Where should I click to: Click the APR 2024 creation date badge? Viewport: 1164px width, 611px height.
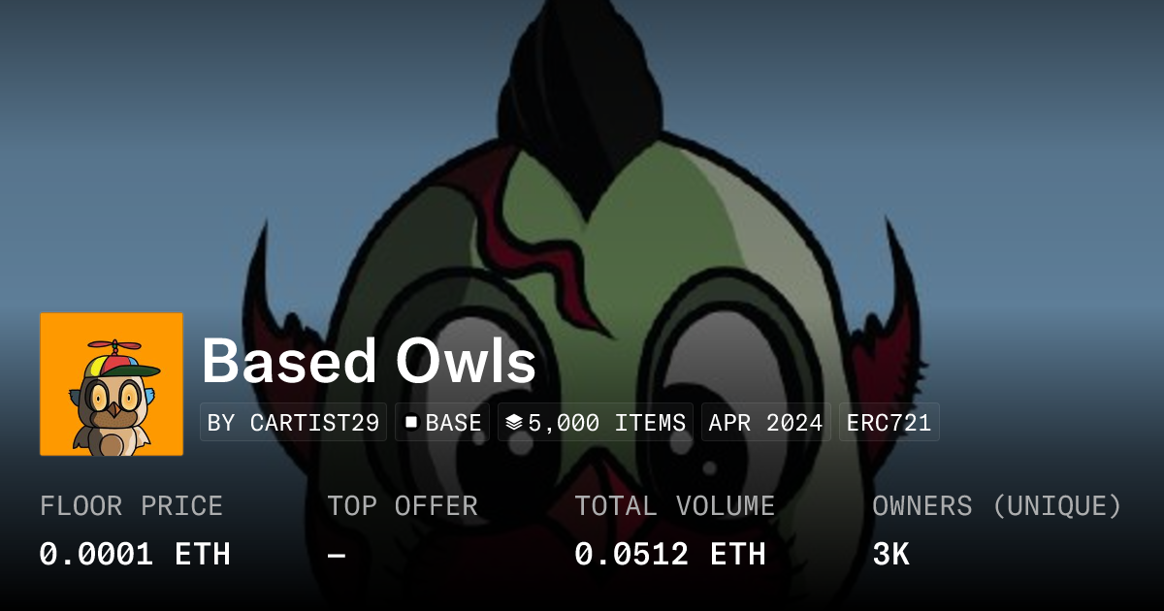tap(766, 423)
